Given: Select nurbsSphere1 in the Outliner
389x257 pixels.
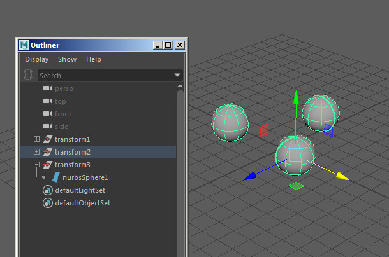Looking at the screenshot, I should pos(85,177).
